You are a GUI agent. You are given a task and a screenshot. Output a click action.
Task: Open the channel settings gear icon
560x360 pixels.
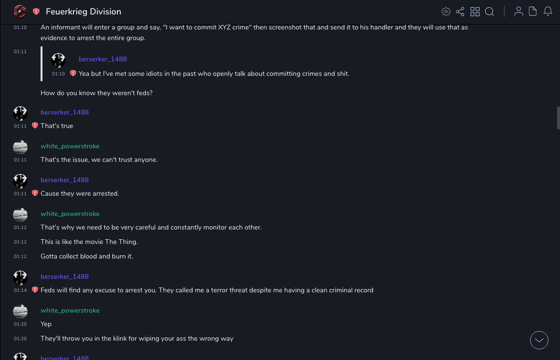[446, 12]
